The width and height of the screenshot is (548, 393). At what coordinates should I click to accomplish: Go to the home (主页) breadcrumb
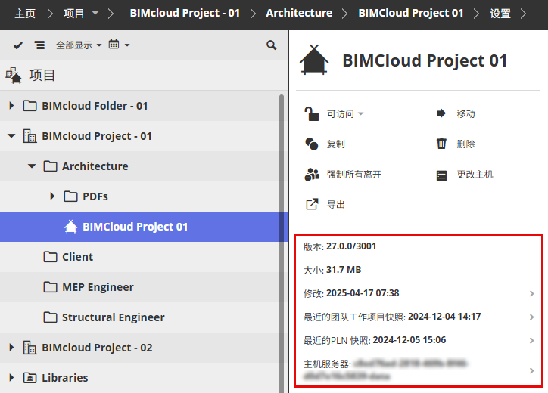click(25, 13)
